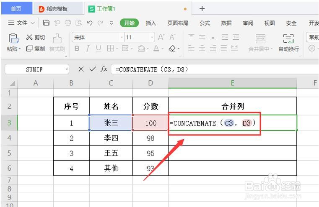
Task: Toggle Italic formatting
Action: point(88,49)
